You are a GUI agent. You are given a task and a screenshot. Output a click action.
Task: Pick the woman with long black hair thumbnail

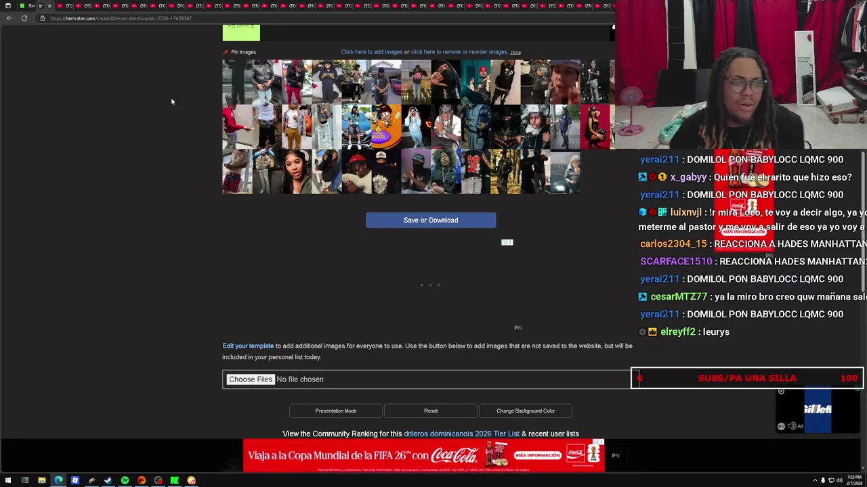(x=297, y=171)
